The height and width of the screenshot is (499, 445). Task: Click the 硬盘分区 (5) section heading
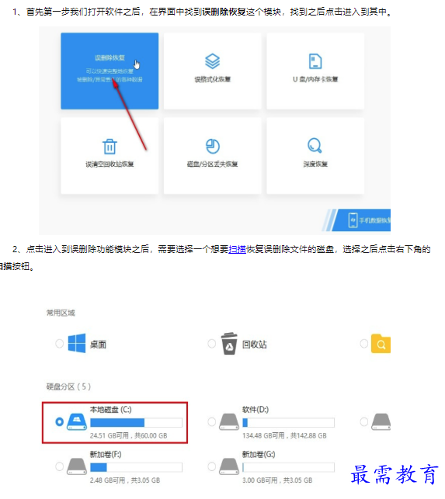[x=68, y=386]
